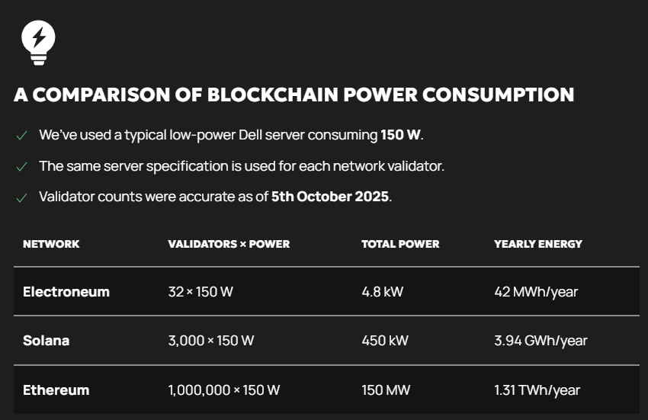Click the 3.94 GWh/year energy value
648x420 pixels.
click(541, 341)
